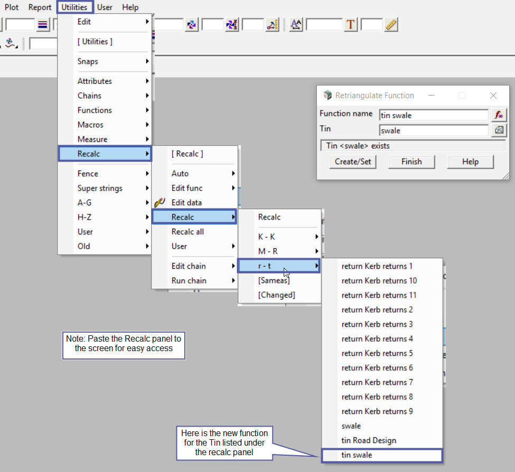The image size is (515, 472).
Task: Open the Report menu
Action: (x=40, y=7)
